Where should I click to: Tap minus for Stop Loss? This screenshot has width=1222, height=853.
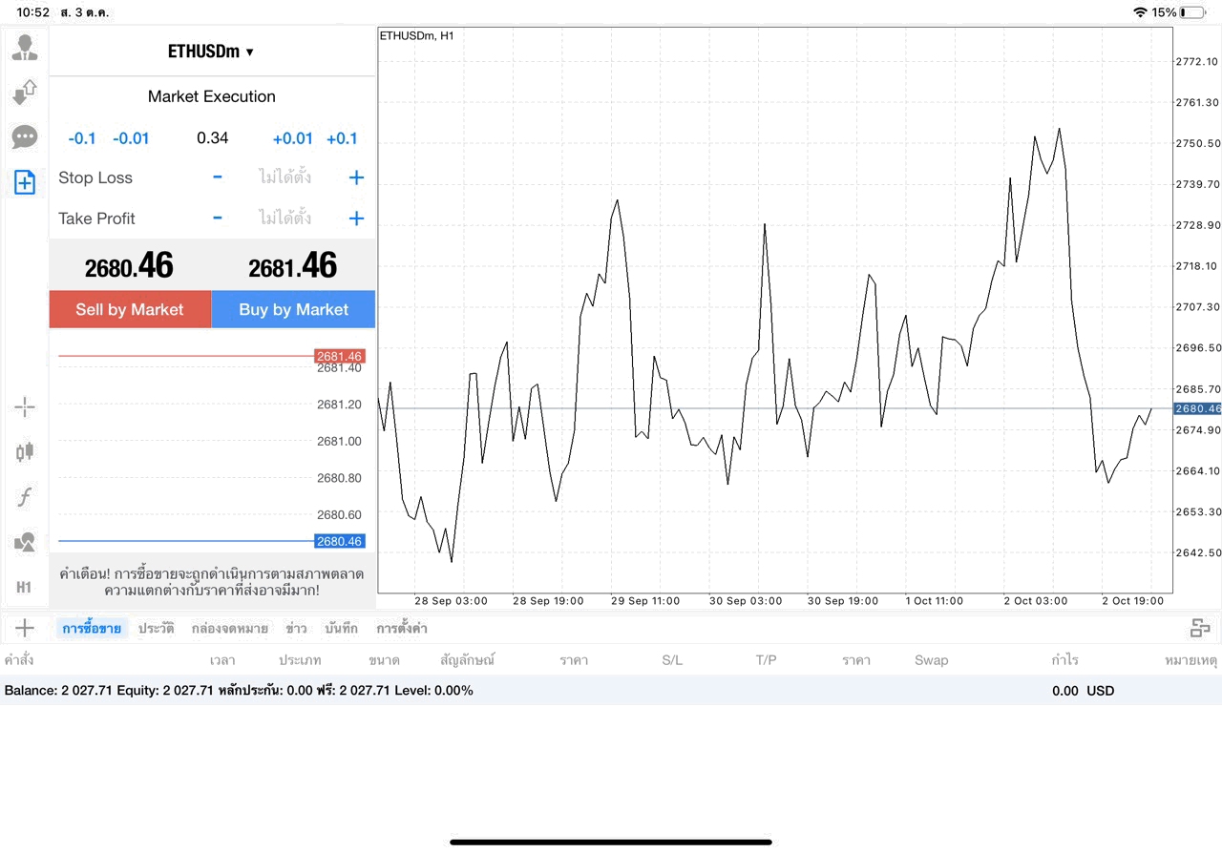click(x=218, y=177)
